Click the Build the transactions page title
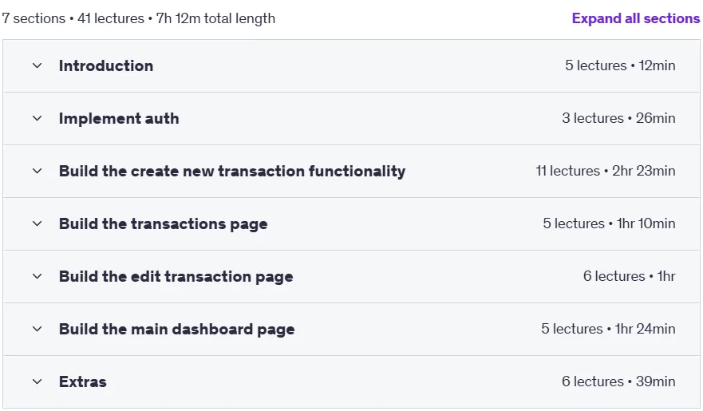 (x=164, y=223)
